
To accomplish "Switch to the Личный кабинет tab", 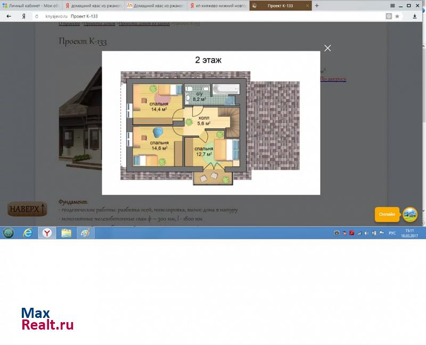I will pos(31,6).
